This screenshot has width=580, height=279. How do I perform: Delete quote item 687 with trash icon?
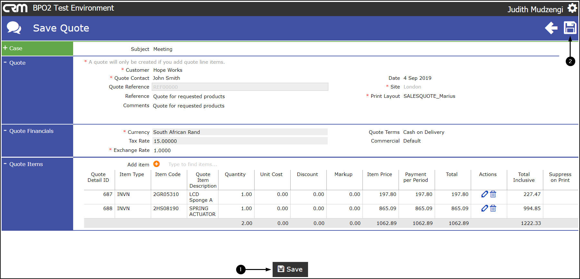pyautogui.click(x=493, y=194)
